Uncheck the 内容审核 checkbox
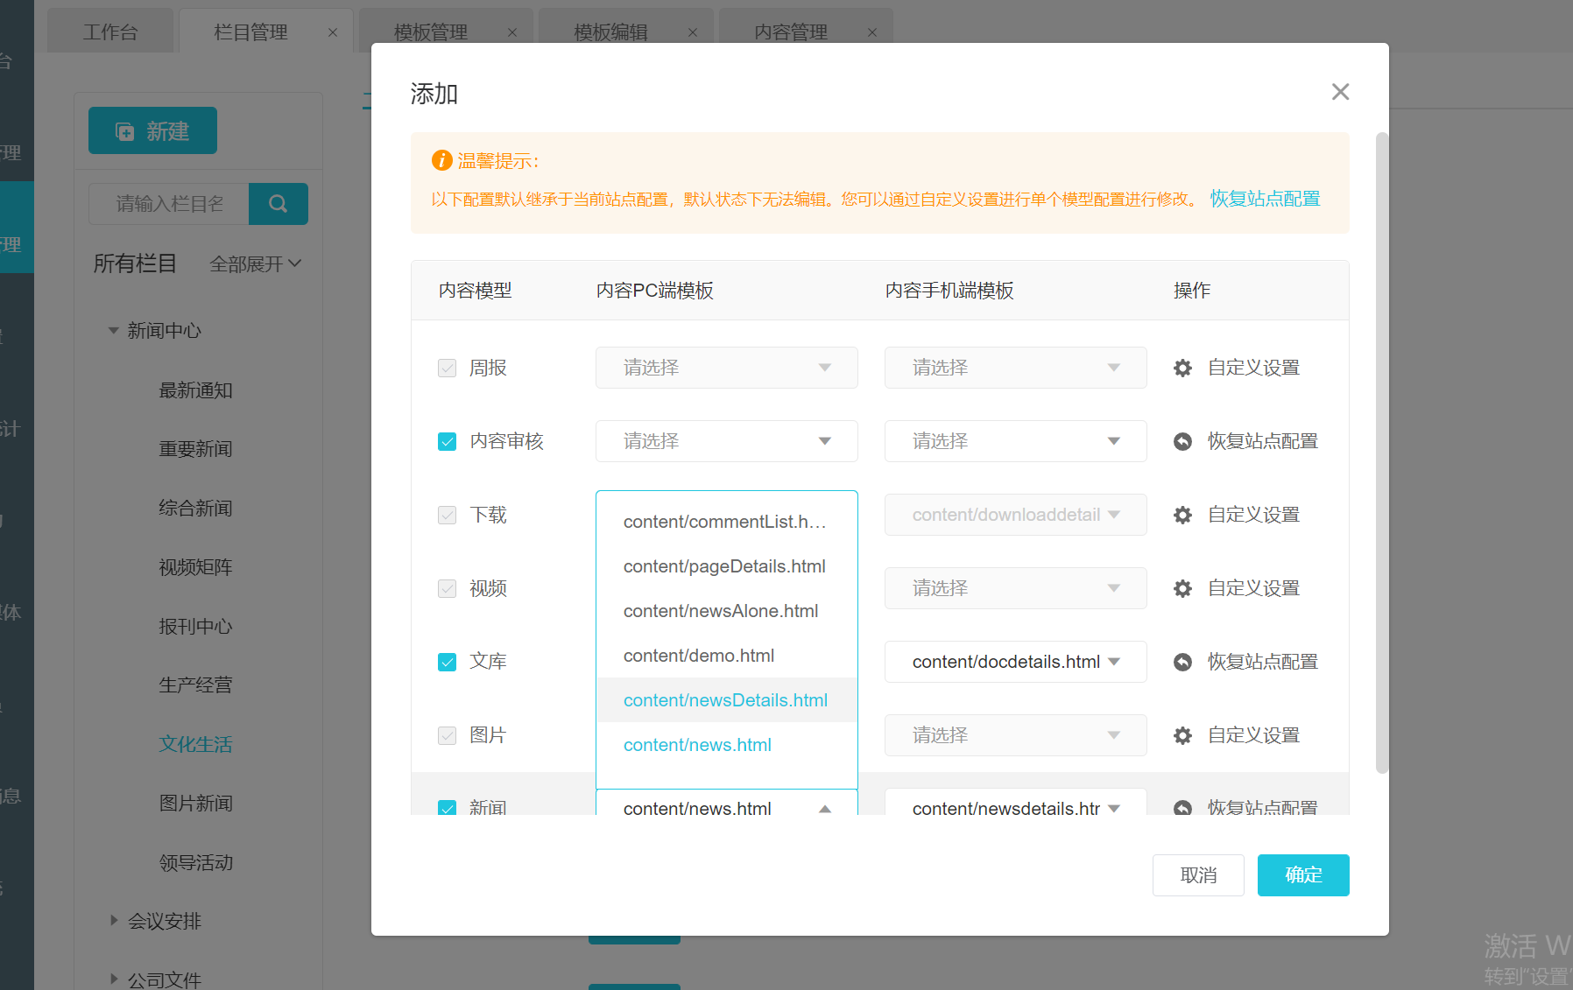This screenshot has height=990, width=1573. click(447, 442)
